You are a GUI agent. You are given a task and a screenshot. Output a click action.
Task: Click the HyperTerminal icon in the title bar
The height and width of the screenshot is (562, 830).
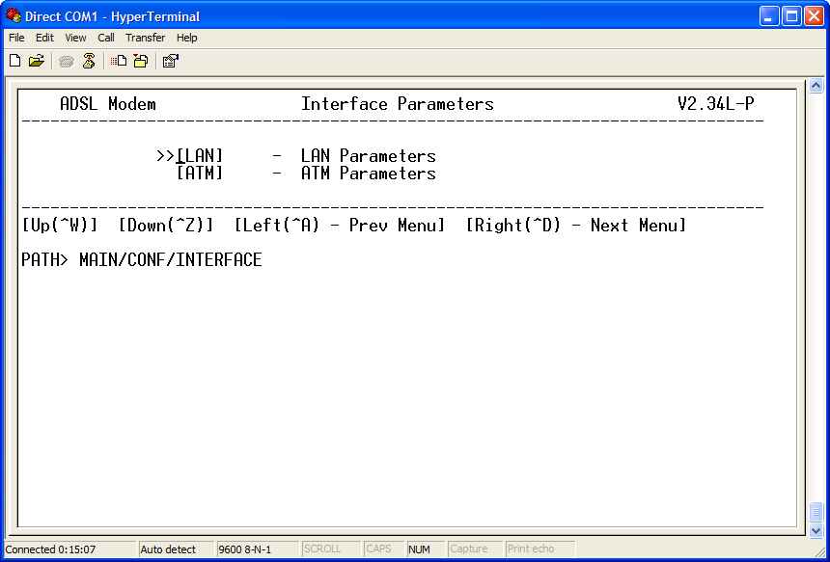12,15
